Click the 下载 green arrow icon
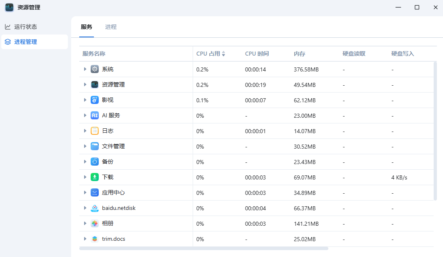The height and width of the screenshot is (257, 443). [x=95, y=177]
